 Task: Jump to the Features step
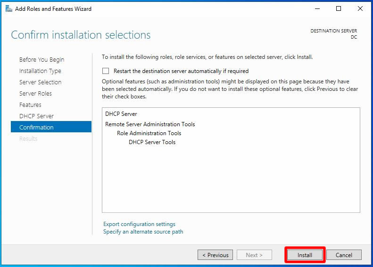30,105
